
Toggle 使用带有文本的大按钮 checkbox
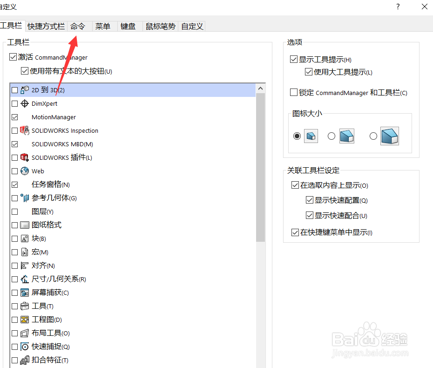25,71
